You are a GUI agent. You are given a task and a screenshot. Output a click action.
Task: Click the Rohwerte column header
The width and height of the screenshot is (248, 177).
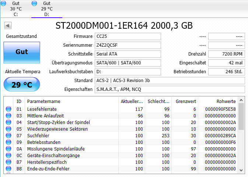tap(218, 101)
